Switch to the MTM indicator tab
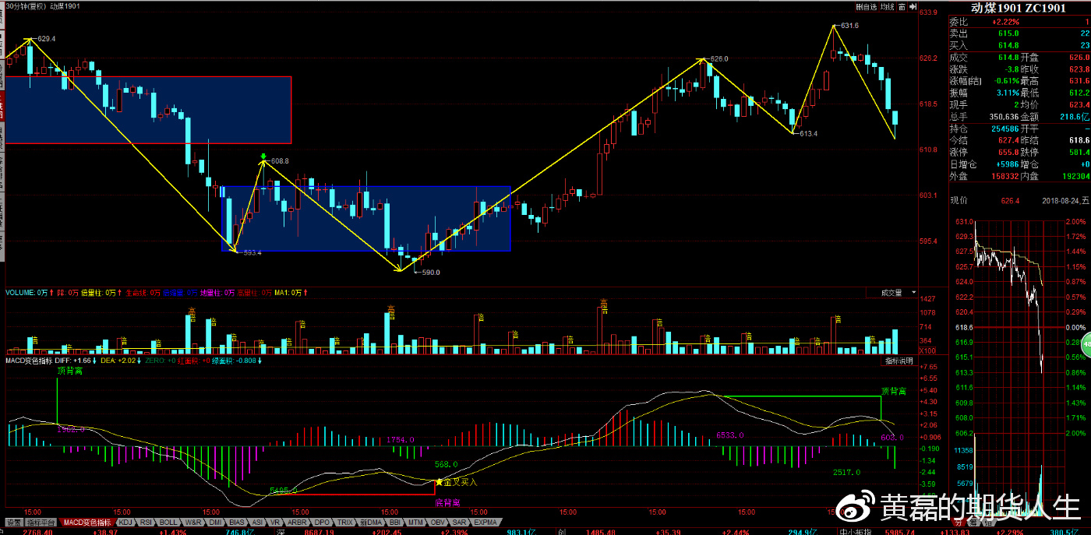 tap(417, 522)
